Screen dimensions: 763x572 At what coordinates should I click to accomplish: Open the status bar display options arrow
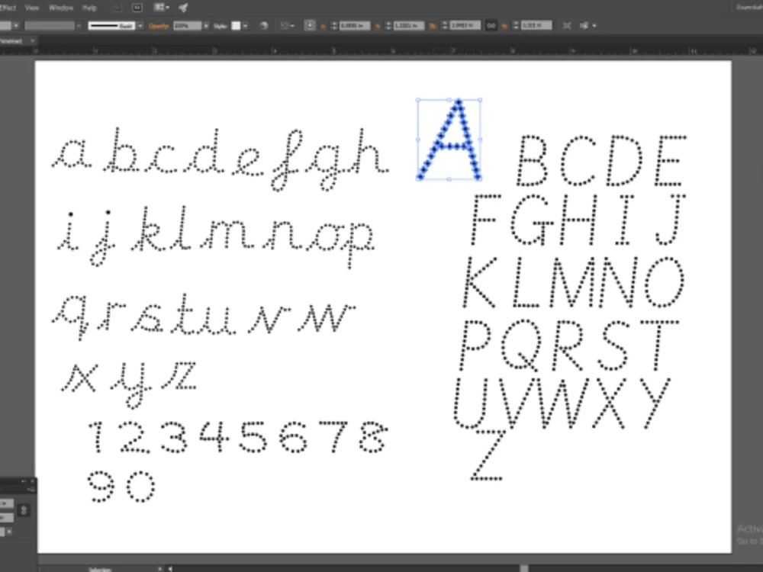159,569
